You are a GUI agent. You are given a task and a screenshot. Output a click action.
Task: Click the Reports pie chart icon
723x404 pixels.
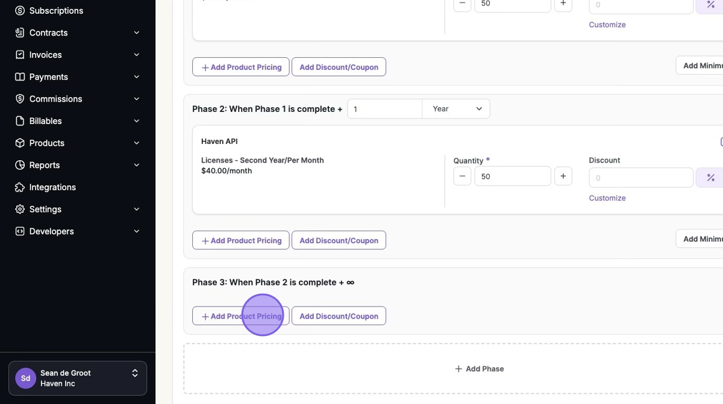coord(20,165)
